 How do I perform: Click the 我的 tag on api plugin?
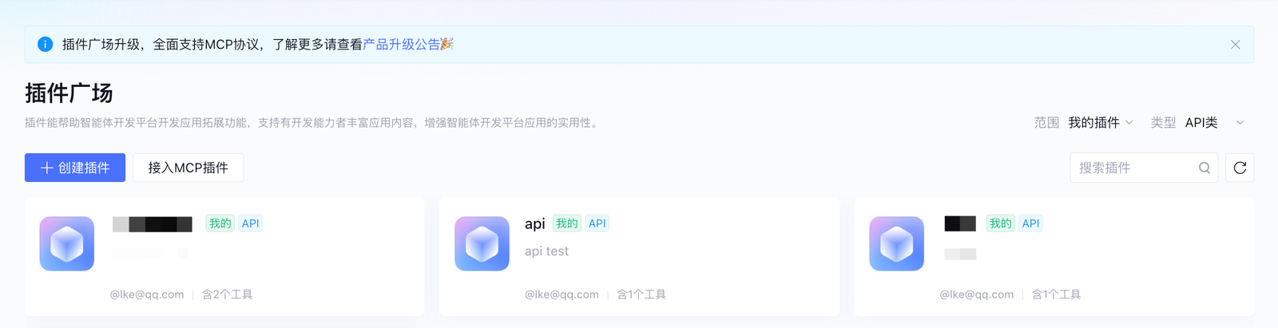pos(567,223)
